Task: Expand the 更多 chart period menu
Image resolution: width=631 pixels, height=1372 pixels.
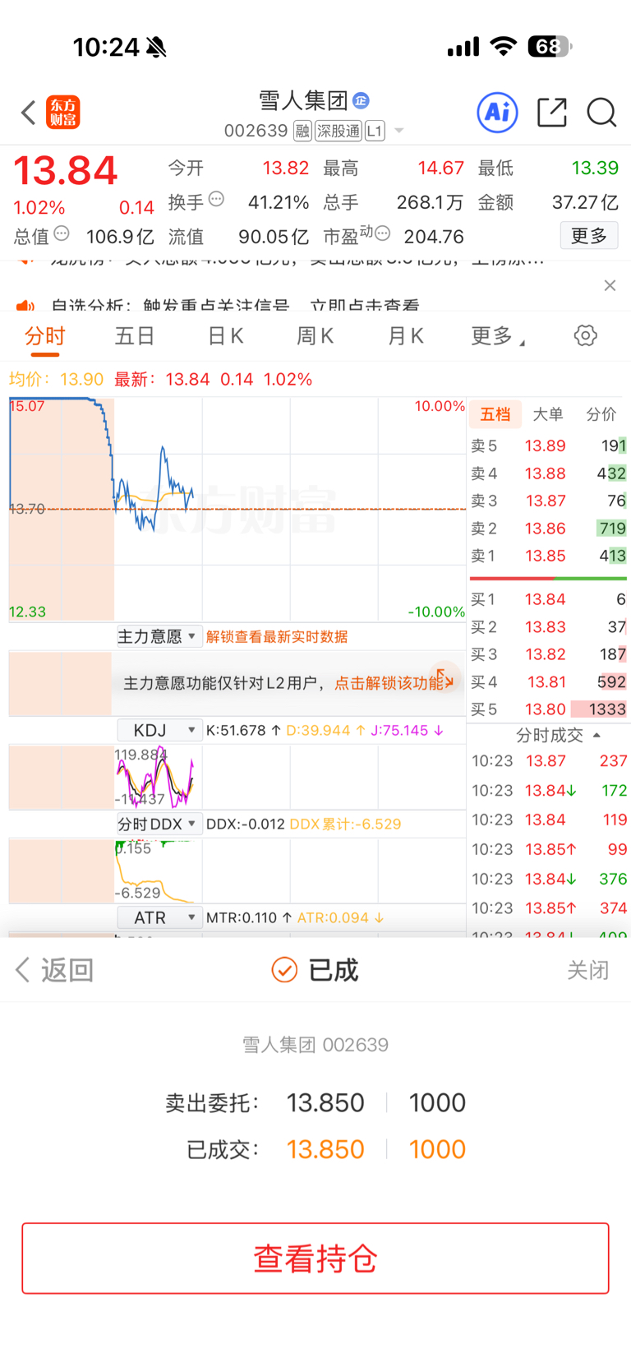Action: 498,336
